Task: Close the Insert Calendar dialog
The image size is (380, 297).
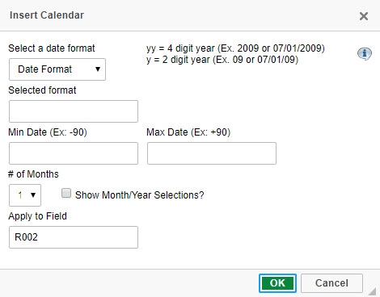Action: point(364,16)
